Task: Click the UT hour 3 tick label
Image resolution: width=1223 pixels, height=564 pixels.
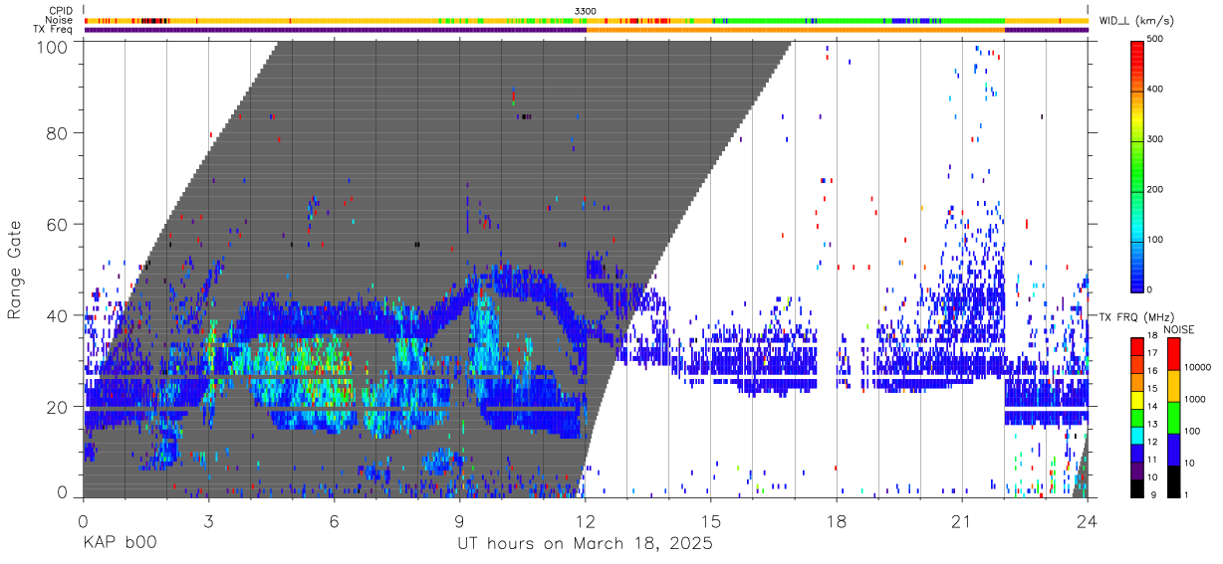Action: [x=208, y=520]
